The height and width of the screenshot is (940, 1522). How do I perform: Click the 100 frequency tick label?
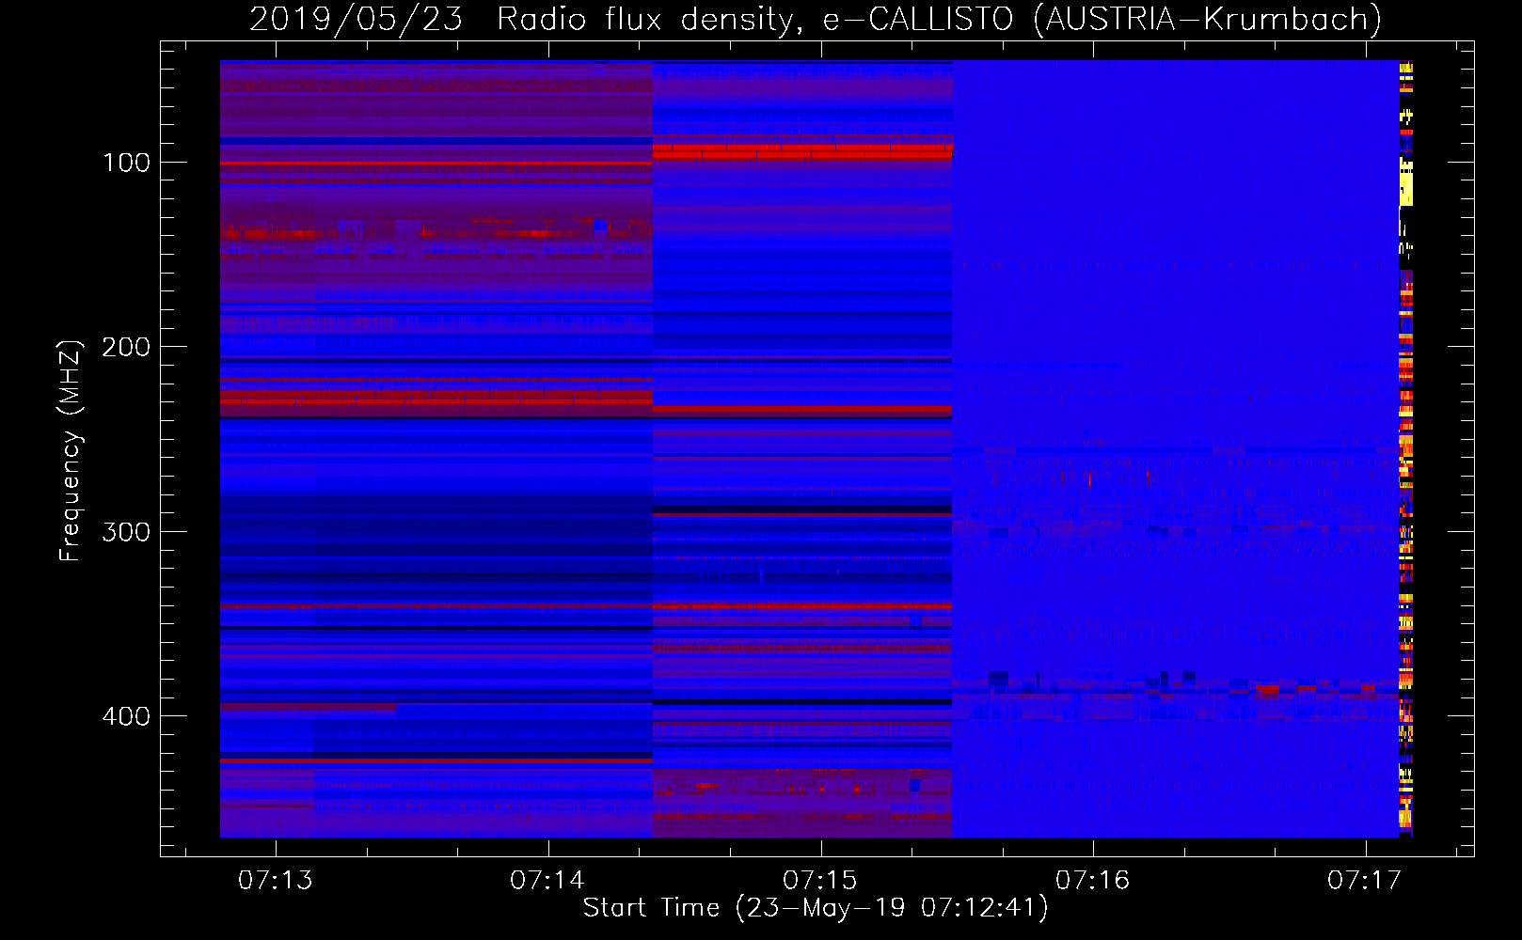point(127,163)
